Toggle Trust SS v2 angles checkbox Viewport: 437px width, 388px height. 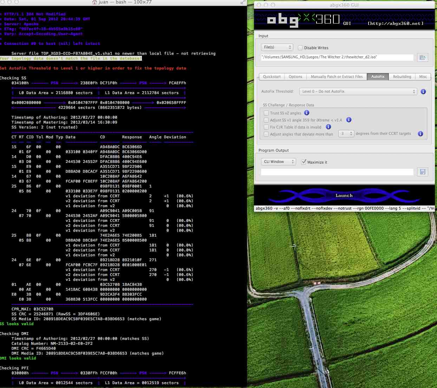(266, 113)
